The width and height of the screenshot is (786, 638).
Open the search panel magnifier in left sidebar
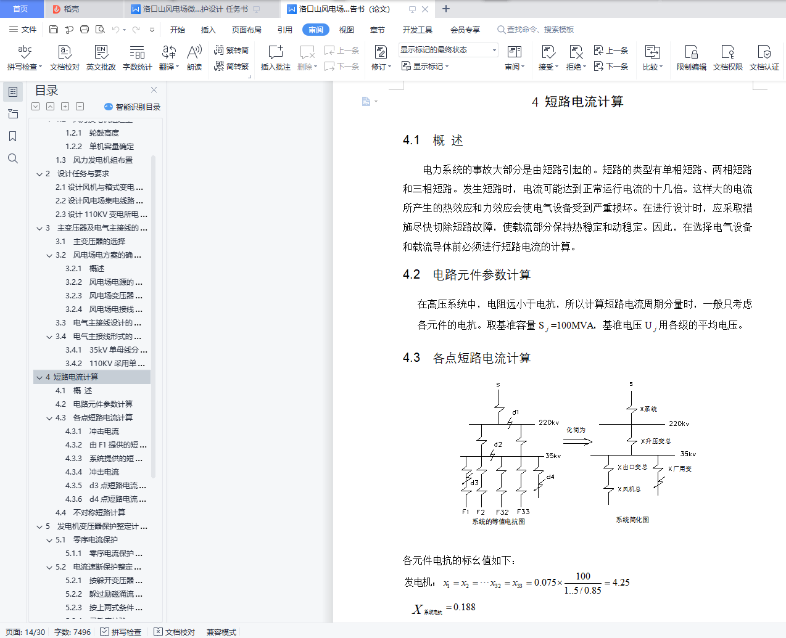pos(12,158)
